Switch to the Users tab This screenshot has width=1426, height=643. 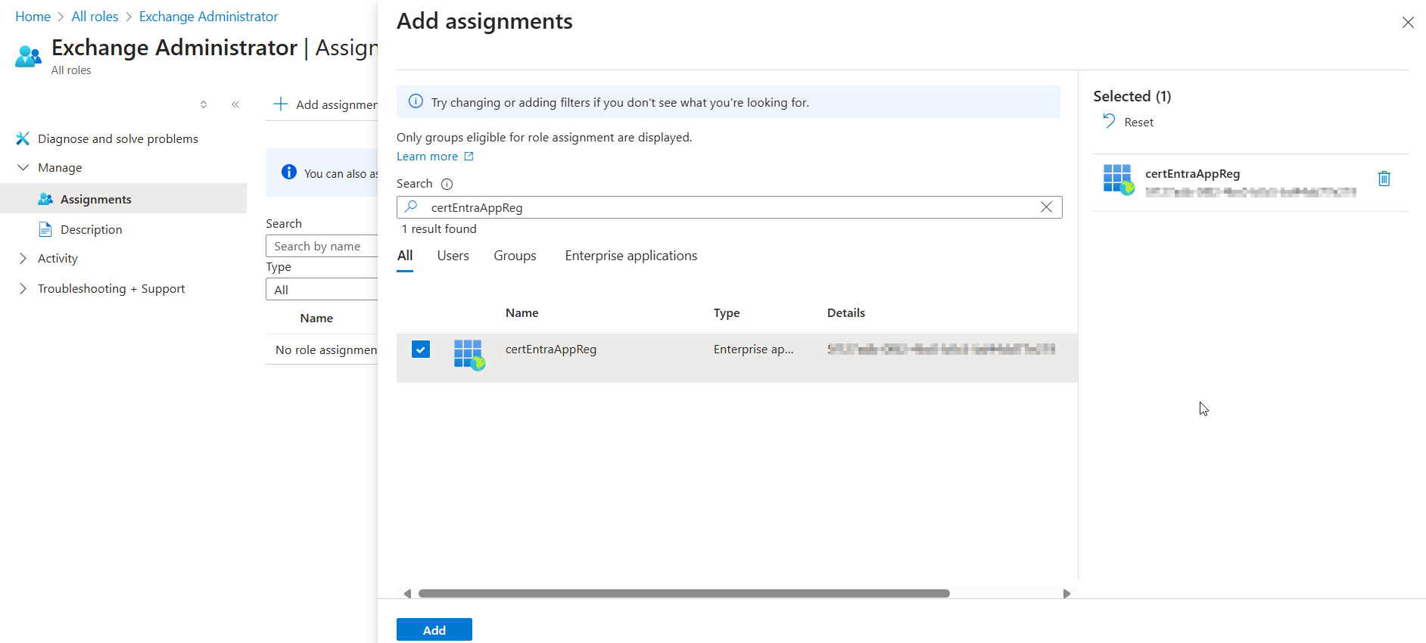(453, 256)
